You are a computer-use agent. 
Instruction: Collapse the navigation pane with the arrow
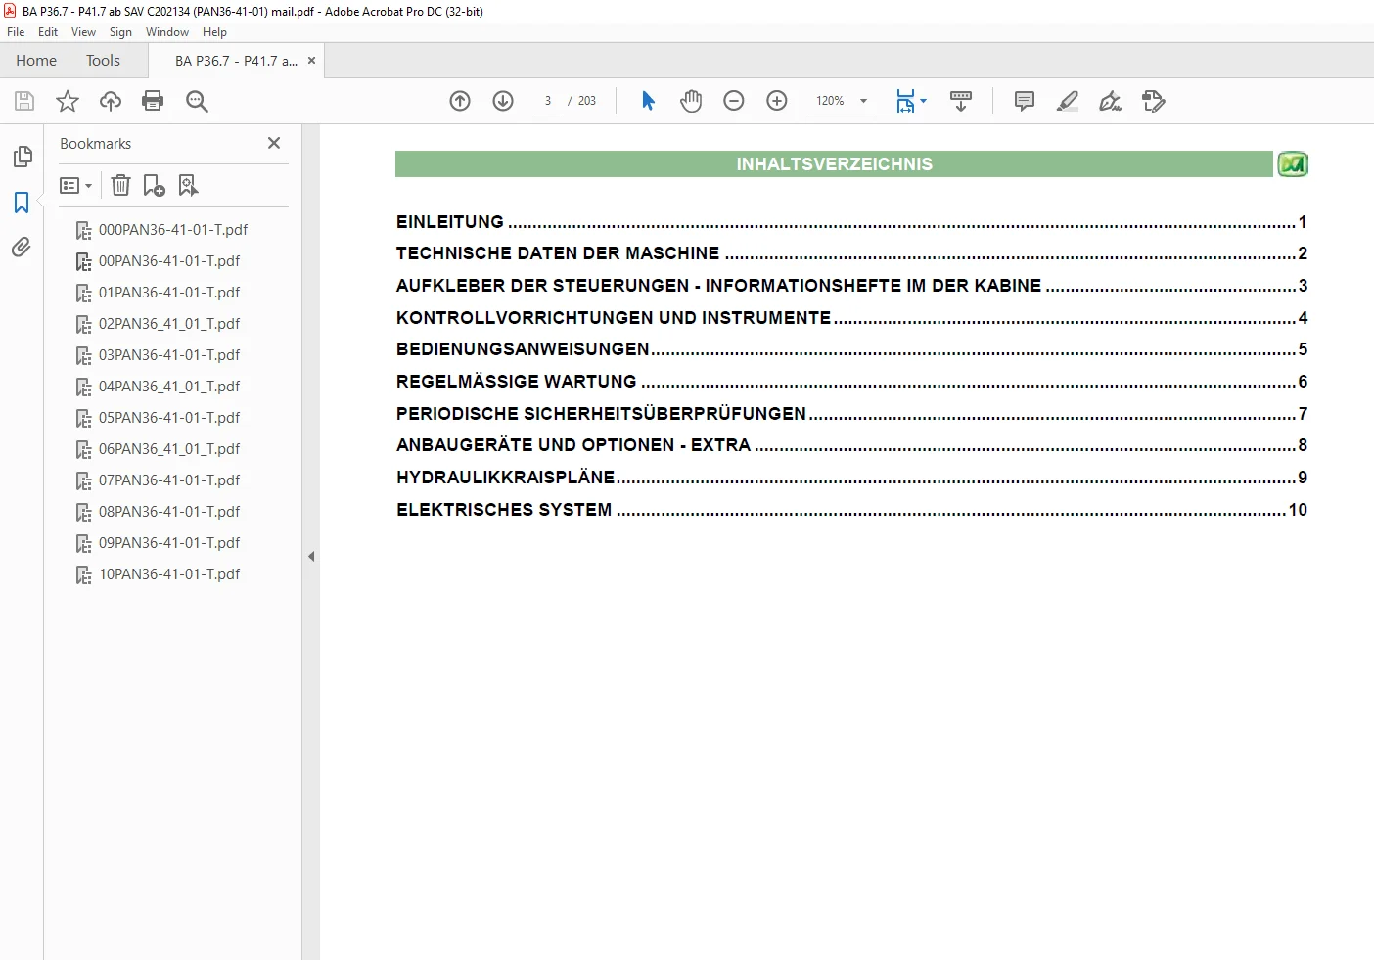pos(311,556)
